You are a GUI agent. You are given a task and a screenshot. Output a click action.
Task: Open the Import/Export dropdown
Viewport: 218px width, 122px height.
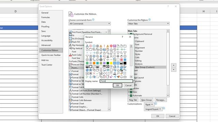[x=153, y=109]
